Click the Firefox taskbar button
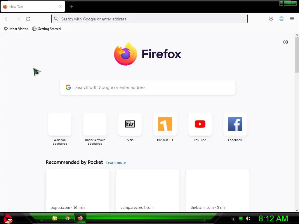The image size is (299, 224). [x=80, y=218]
